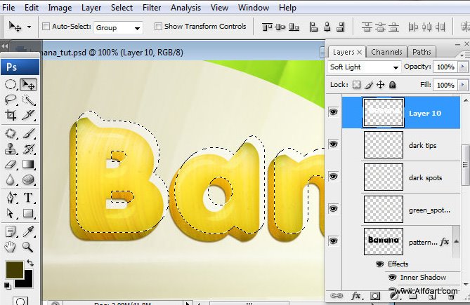This screenshot has height=305, width=470.
Task: Select the Eraser tool
Action: pos(11,164)
